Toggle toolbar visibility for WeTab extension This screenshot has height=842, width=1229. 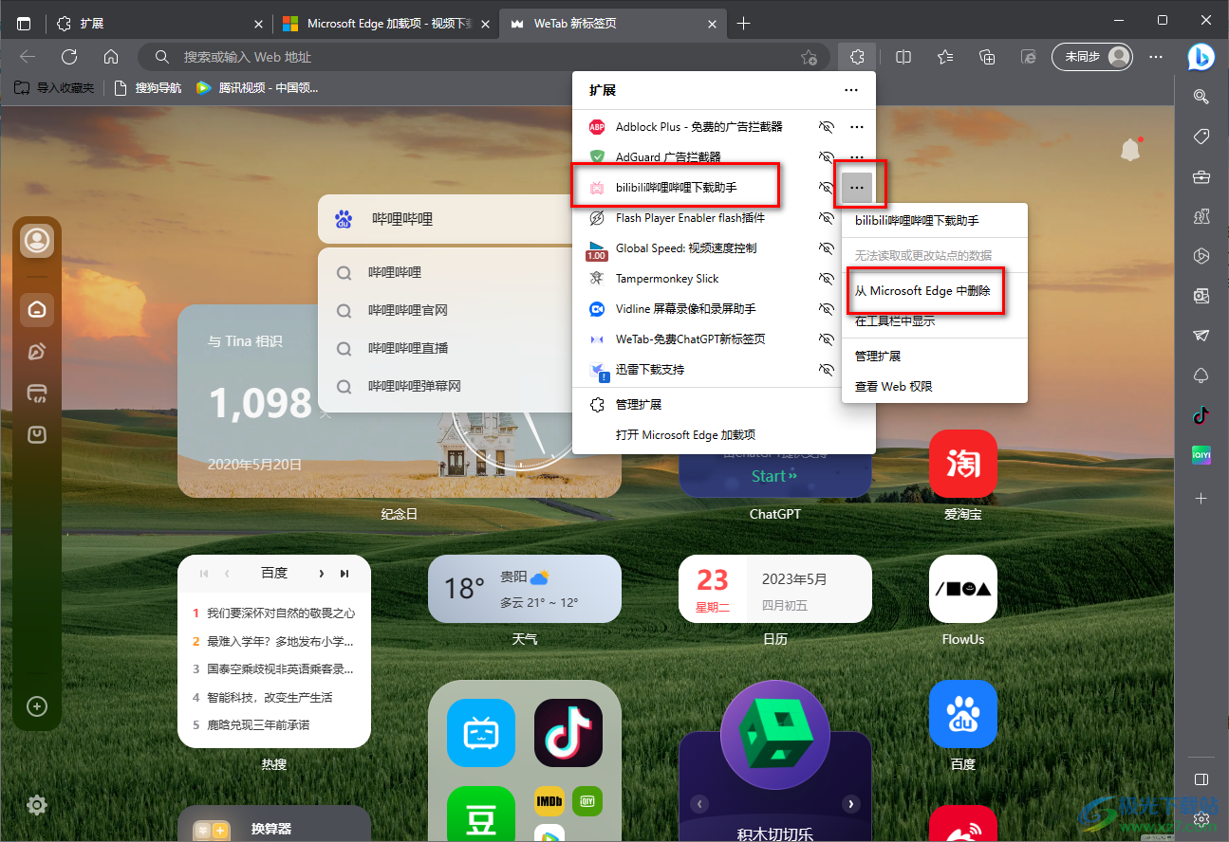(827, 339)
